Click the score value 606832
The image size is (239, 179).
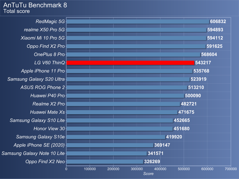point(218,21)
